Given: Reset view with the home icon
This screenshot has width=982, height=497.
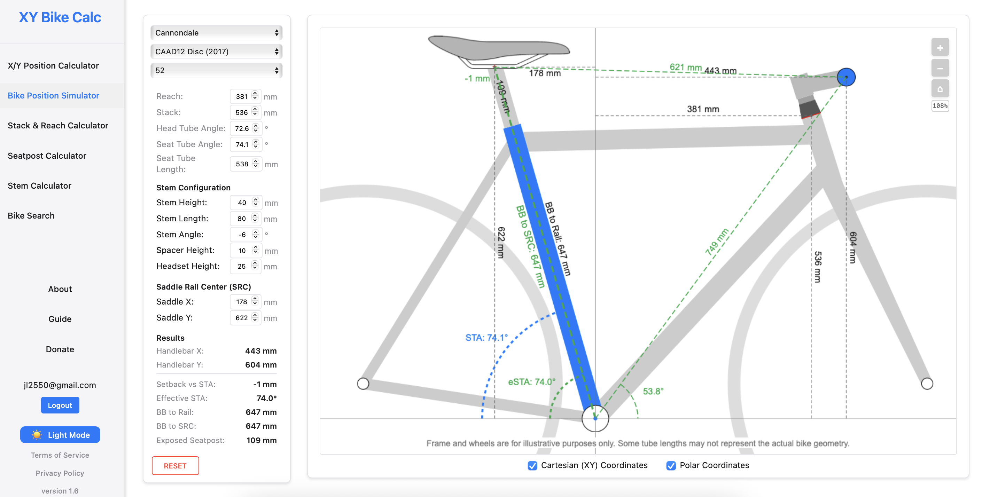Looking at the screenshot, I should pyautogui.click(x=940, y=89).
